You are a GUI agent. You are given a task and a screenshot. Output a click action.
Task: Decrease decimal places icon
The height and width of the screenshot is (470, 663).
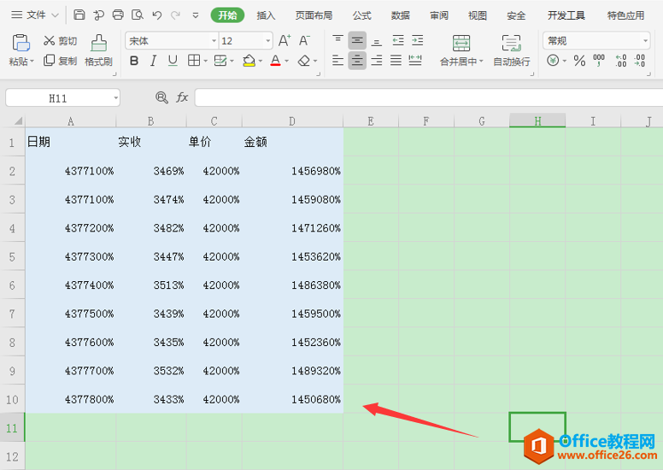tap(640, 61)
